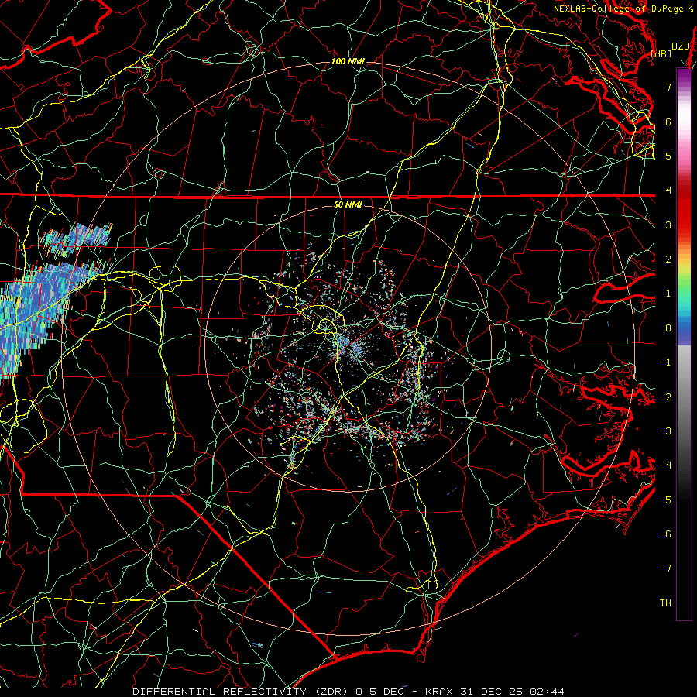Click the dense clutter at the radar center
The image size is (697, 697).
[351, 347]
